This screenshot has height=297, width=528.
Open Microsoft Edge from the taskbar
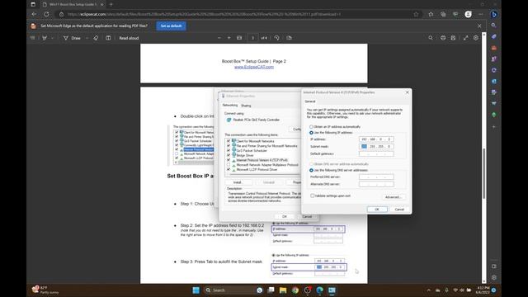pyautogui.click(x=319, y=290)
